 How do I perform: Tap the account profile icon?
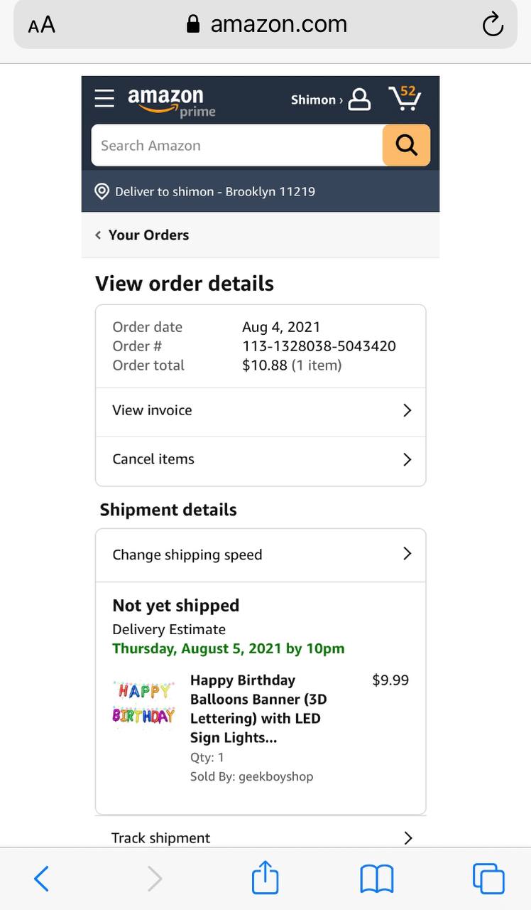(359, 100)
